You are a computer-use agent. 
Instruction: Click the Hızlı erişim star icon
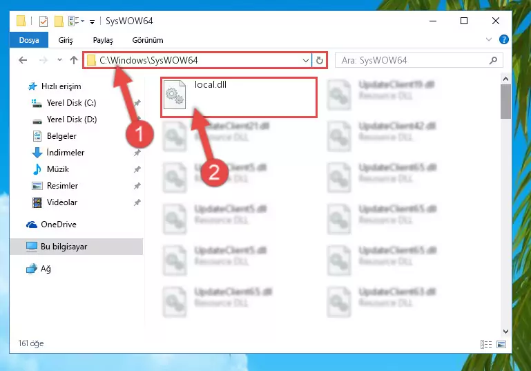pyautogui.click(x=32, y=86)
